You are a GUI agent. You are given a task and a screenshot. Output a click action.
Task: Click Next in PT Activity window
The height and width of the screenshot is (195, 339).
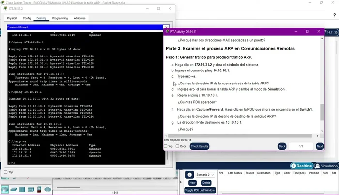click(320, 146)
